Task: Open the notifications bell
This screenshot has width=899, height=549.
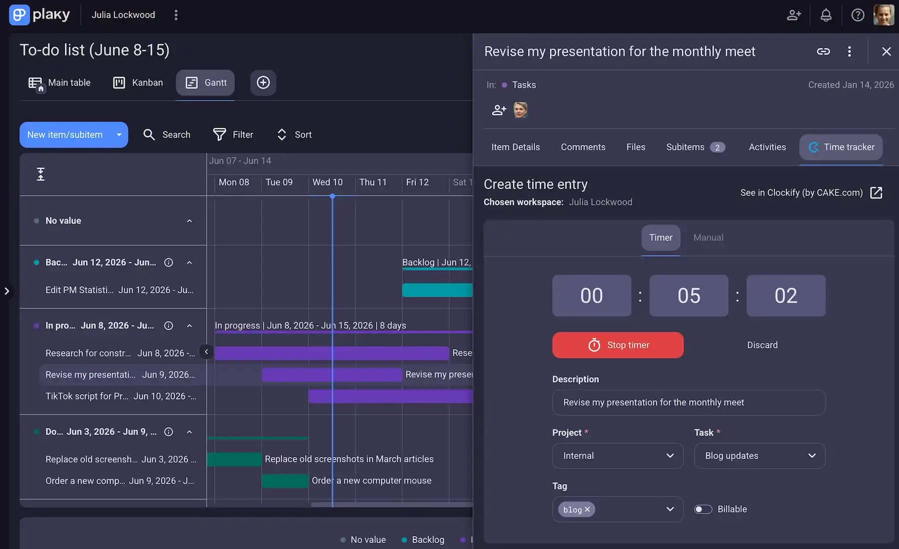Action: tap(826, 15)
